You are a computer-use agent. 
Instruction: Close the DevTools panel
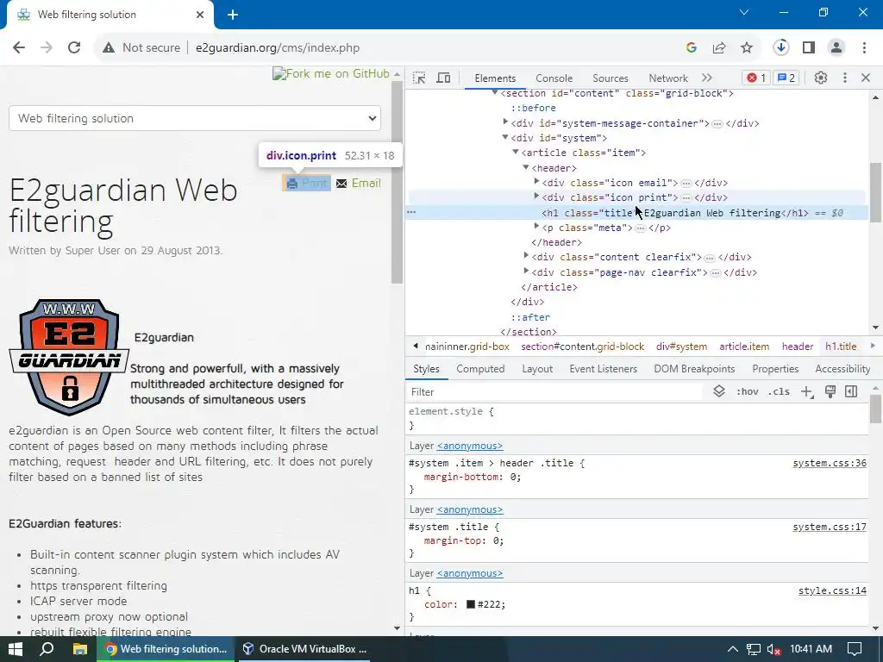866,78
